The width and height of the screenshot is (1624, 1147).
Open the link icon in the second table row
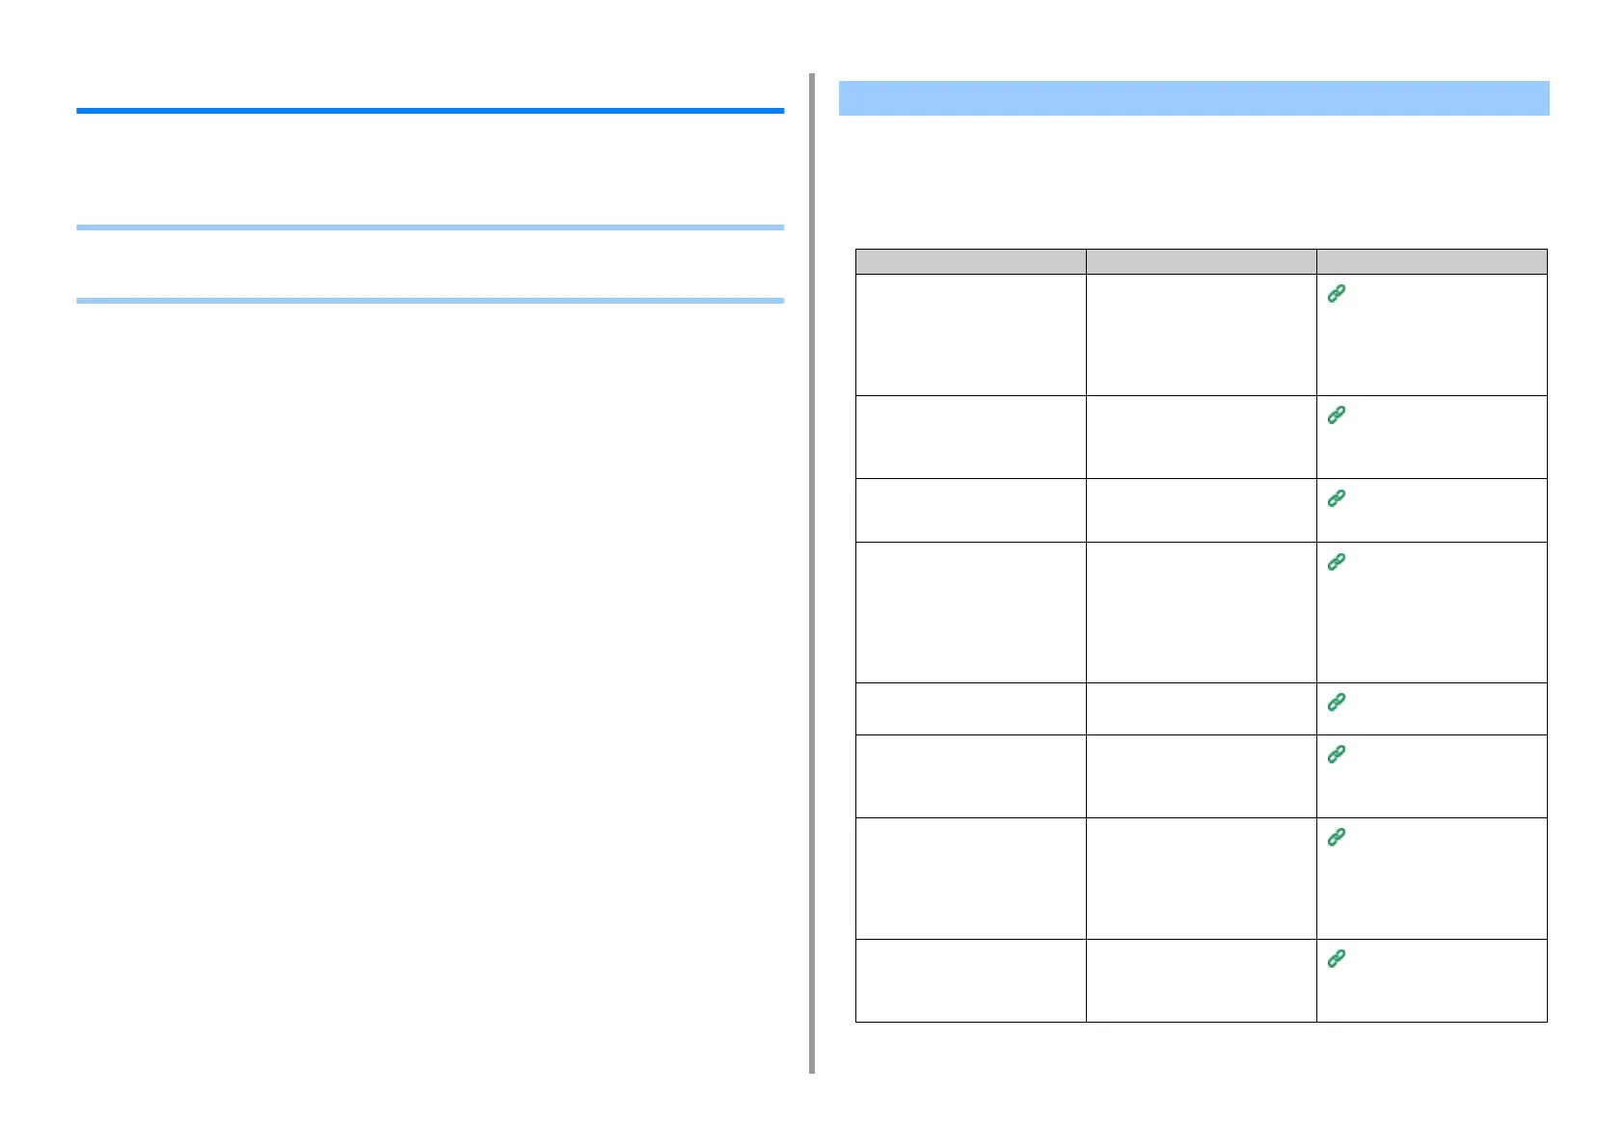coord(1337,414)
